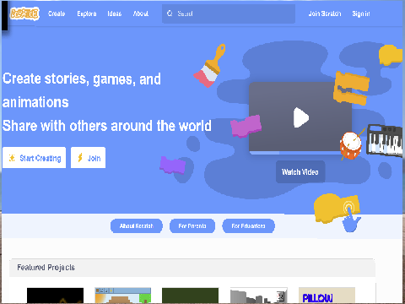The height and width of the screenshot is (304, 405).
Task: Go to the Ideas page
Action: click(115, 14)
